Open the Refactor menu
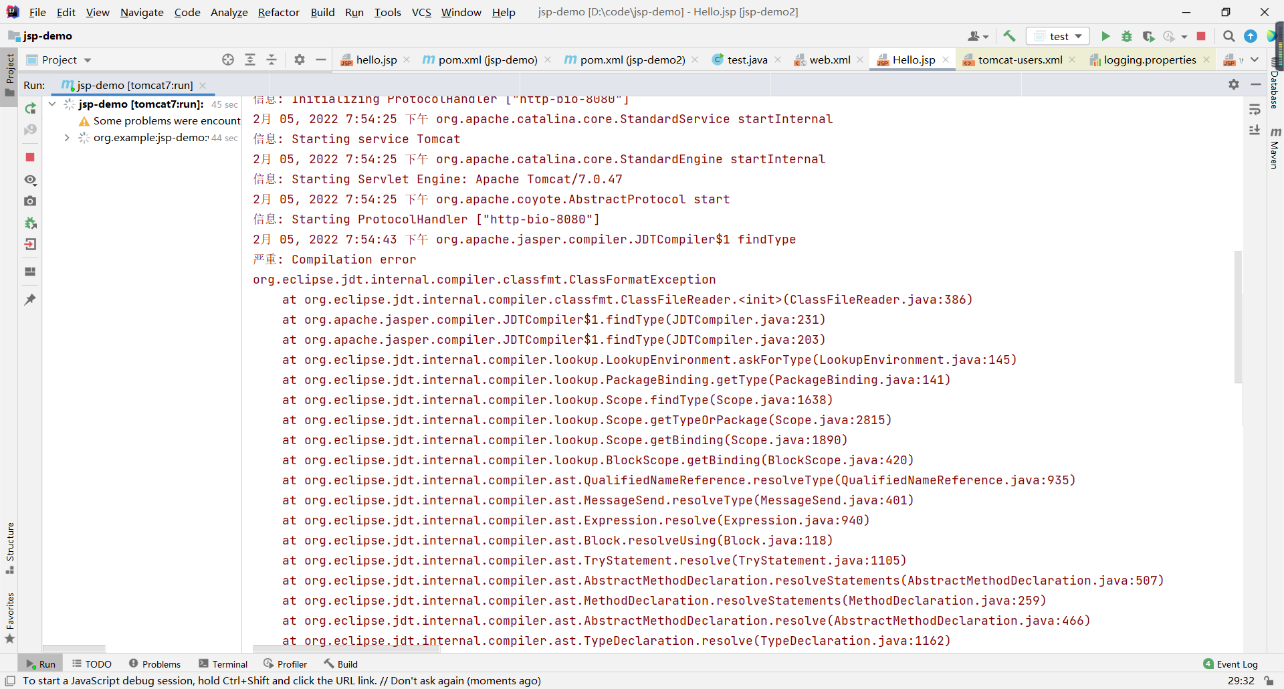 pyautogui.click(x=279, y=12)
